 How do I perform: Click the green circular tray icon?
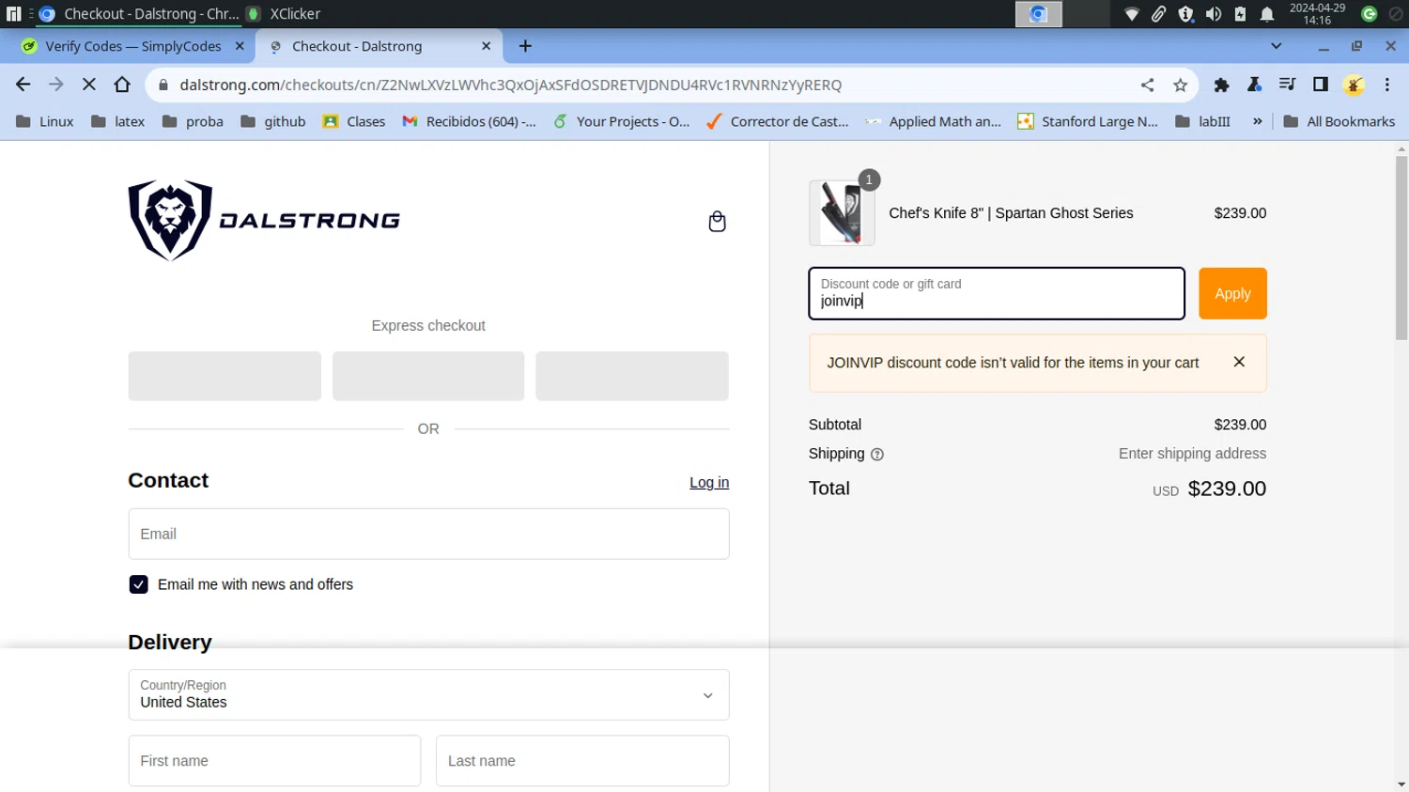point(1370,14)
